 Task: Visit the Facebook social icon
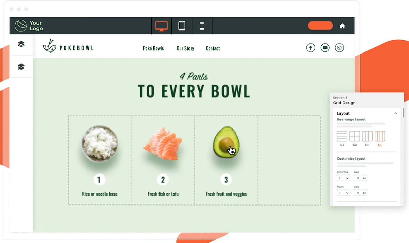tap(310, 48)
